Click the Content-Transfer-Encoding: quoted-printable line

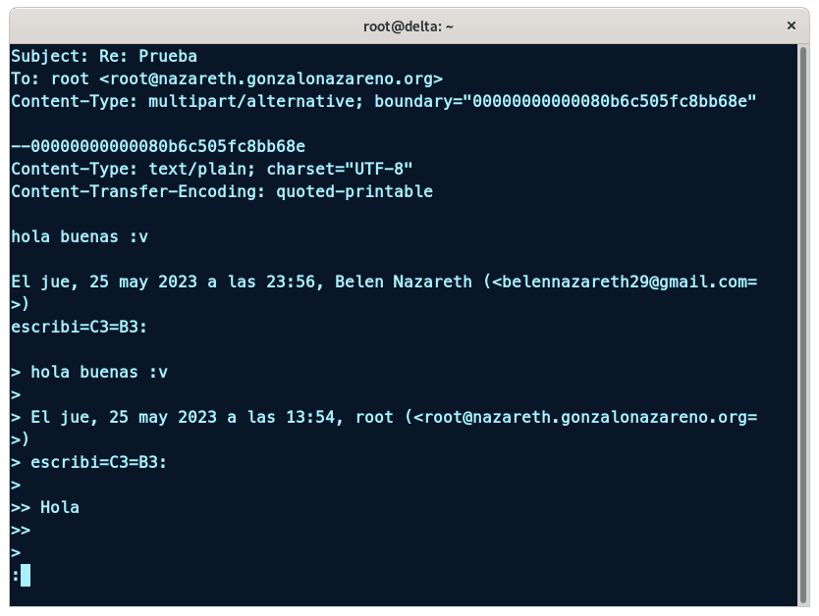(222, 191)
